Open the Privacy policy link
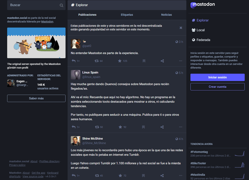 (17, 165)
